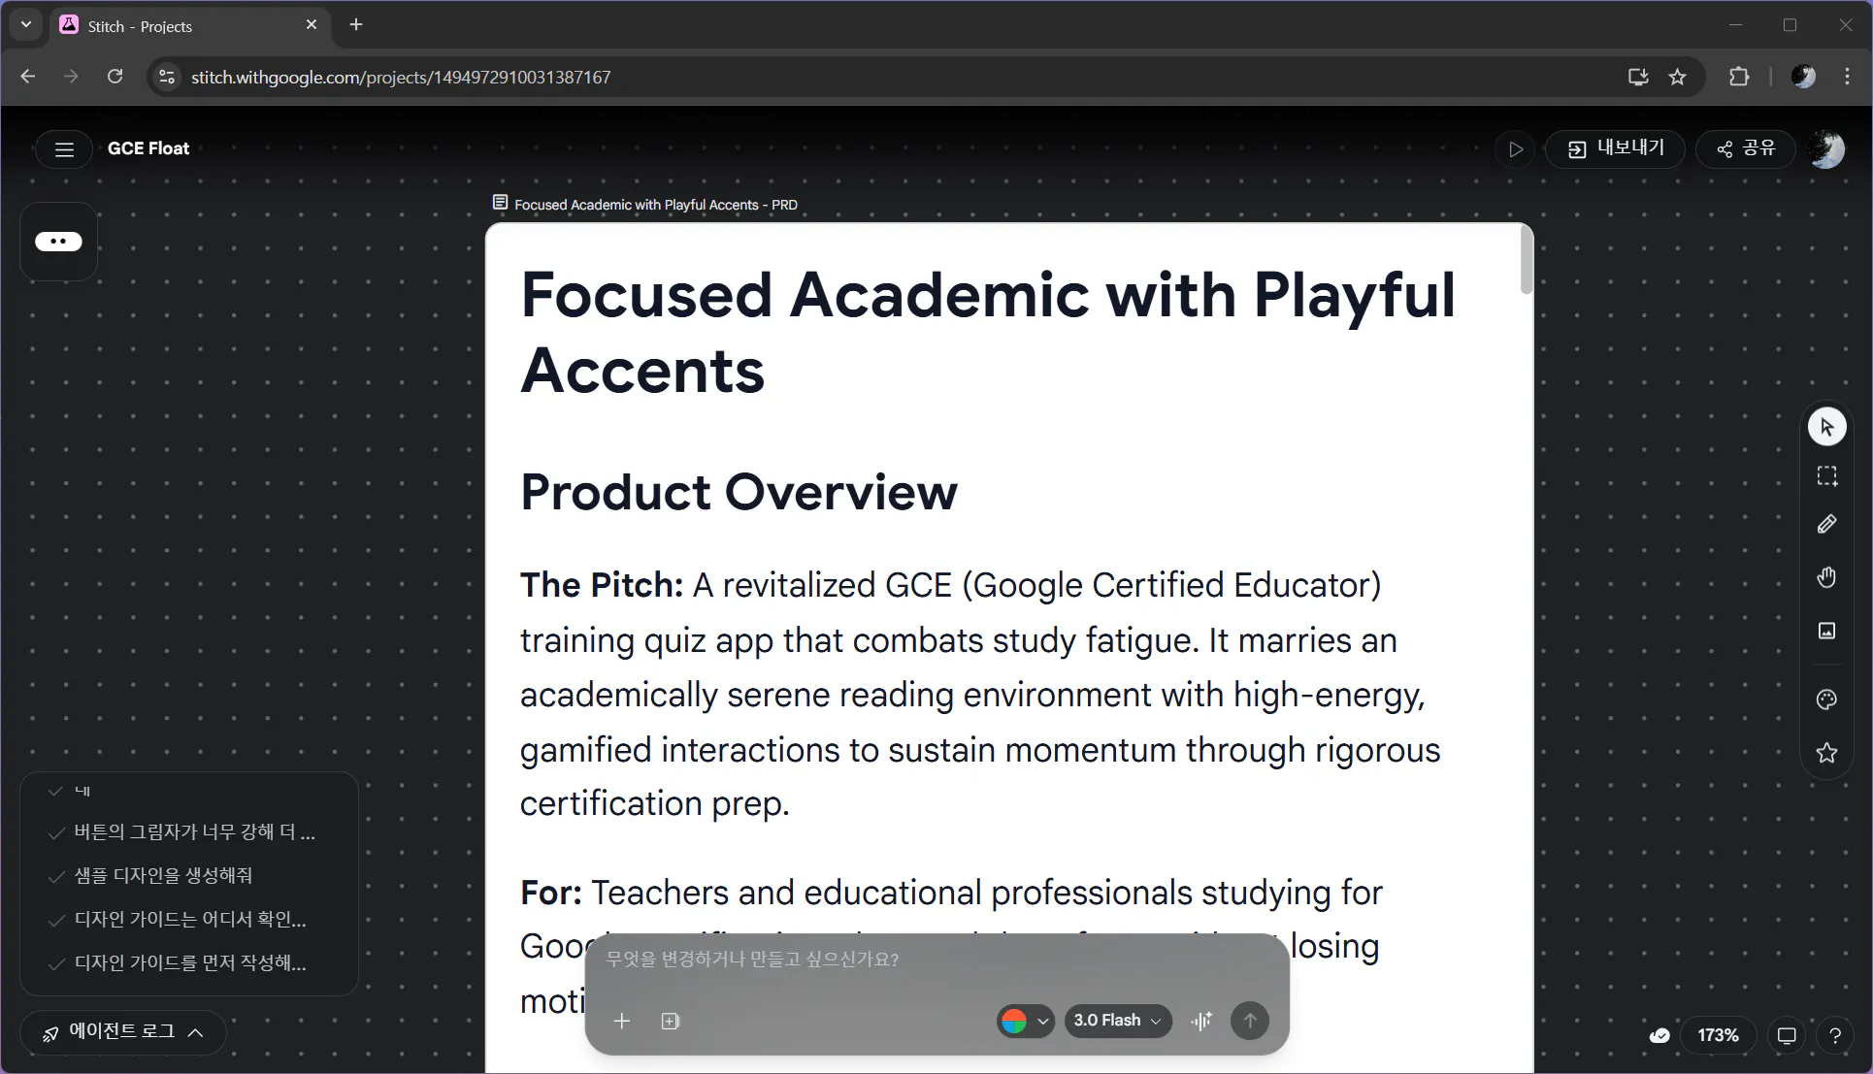Click the document scrollbar thumb
This screenshot has width=1873, height=1074.
click(x=1526, y=259)
